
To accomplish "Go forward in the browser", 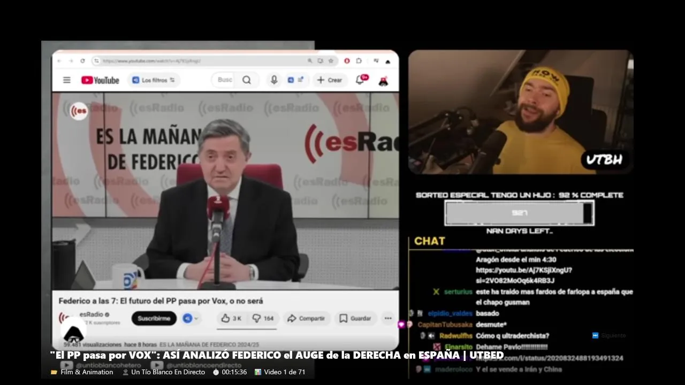I will click(71, 61).
